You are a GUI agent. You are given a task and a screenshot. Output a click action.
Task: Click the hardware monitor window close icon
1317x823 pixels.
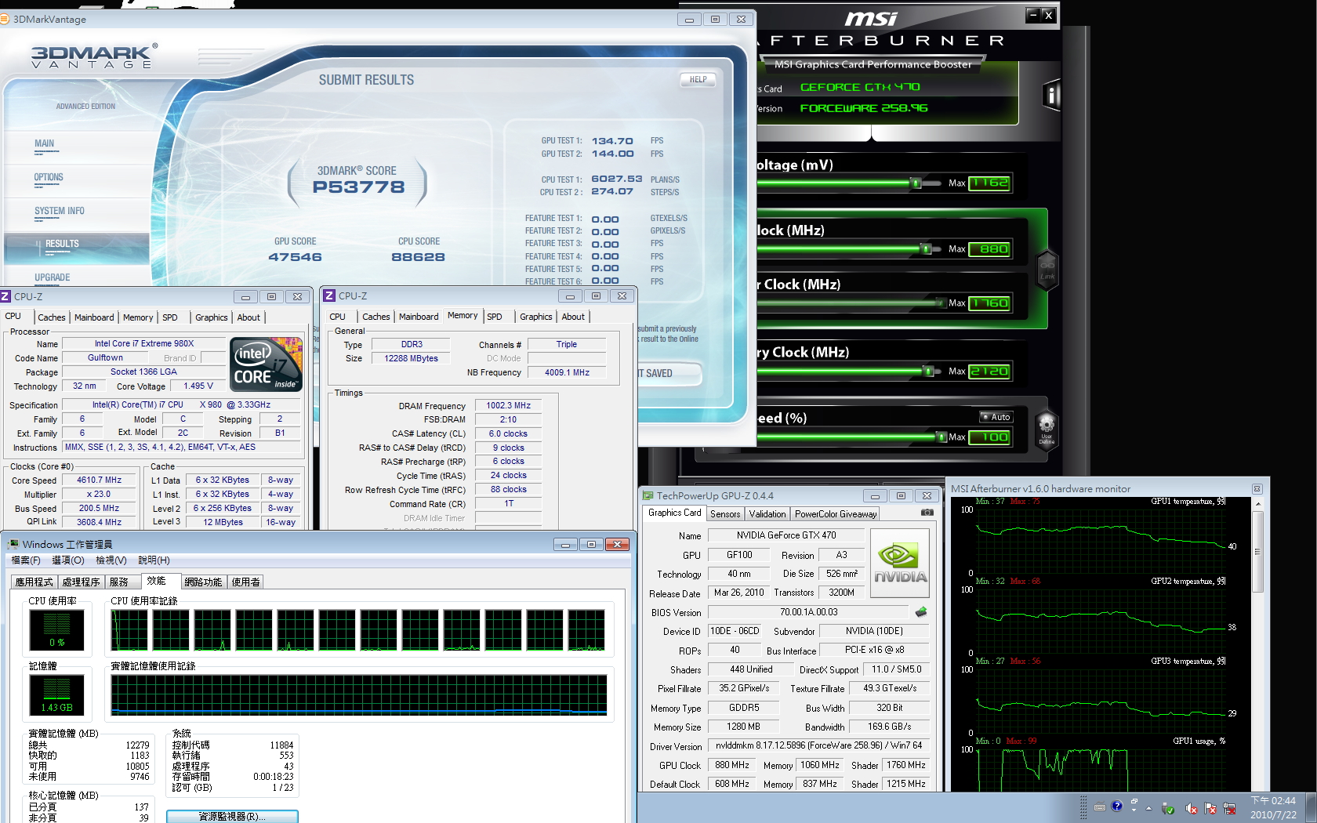coord(1257,488)
